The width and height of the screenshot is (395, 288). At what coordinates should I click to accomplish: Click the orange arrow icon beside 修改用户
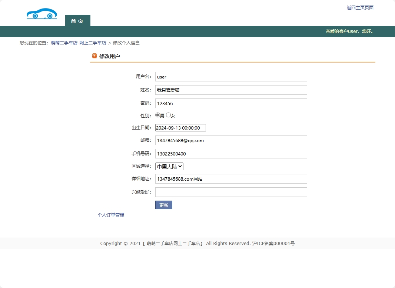pos(94,56)
